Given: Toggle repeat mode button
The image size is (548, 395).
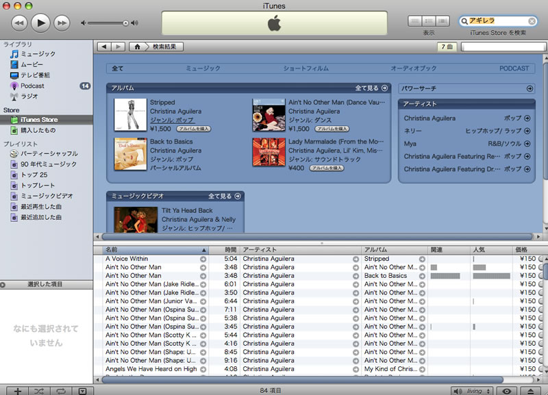Looking at the screenshot, I should [x=61, y=390].
